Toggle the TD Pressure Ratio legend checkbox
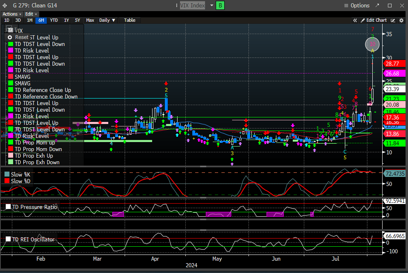 (9, 206)
